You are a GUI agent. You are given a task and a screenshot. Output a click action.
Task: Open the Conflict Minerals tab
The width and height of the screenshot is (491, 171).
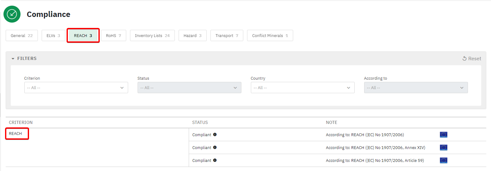point(270,36)
